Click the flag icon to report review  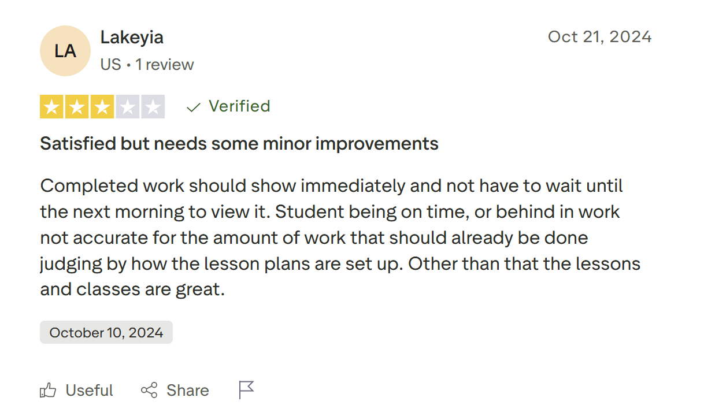coord(246,390)
